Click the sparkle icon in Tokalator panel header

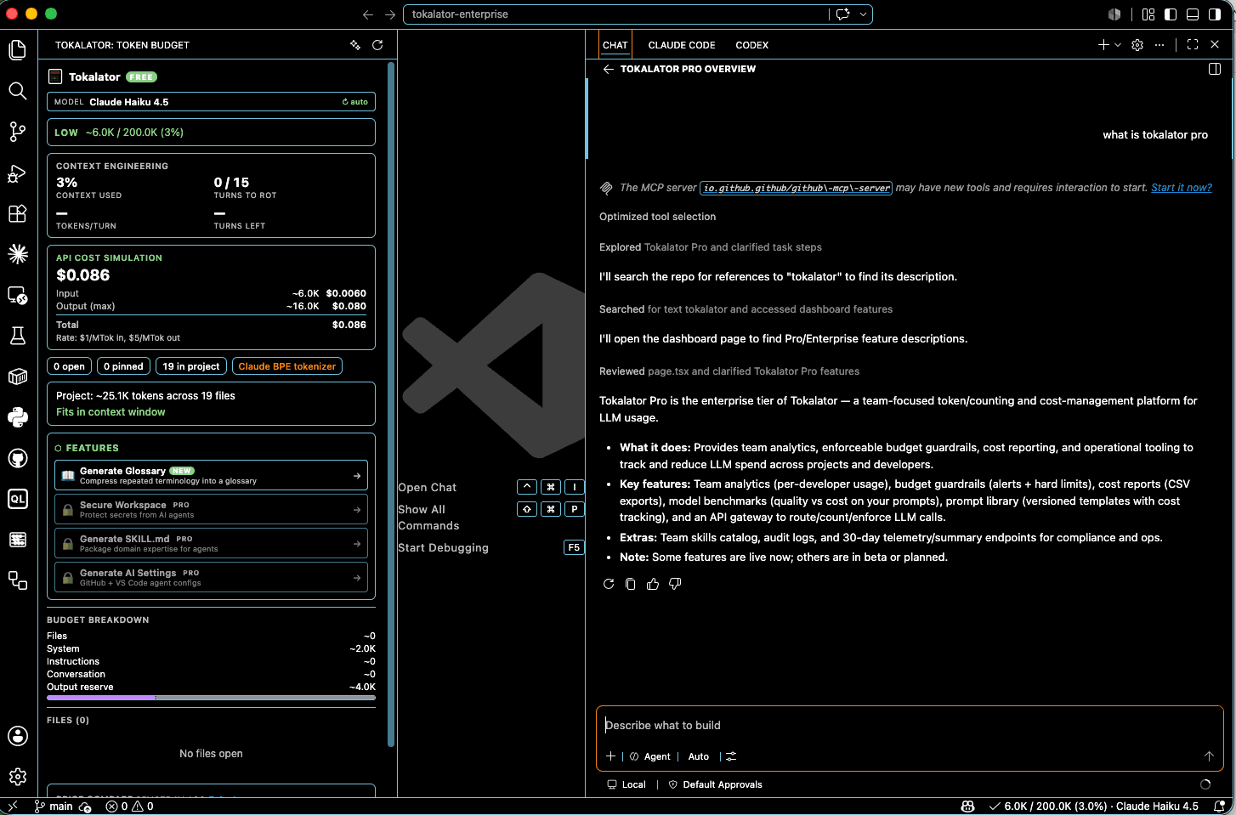tap(355, 45)
